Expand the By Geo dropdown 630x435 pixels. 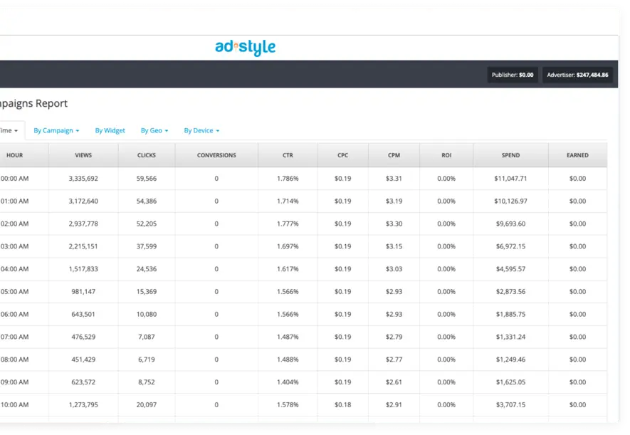point(154,131)
